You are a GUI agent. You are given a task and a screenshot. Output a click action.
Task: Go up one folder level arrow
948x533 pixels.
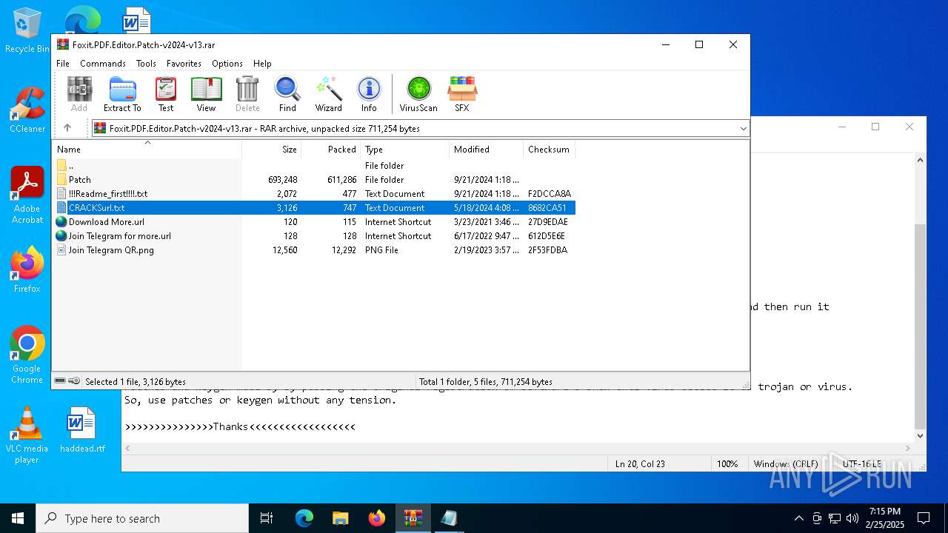click(67, 128)
